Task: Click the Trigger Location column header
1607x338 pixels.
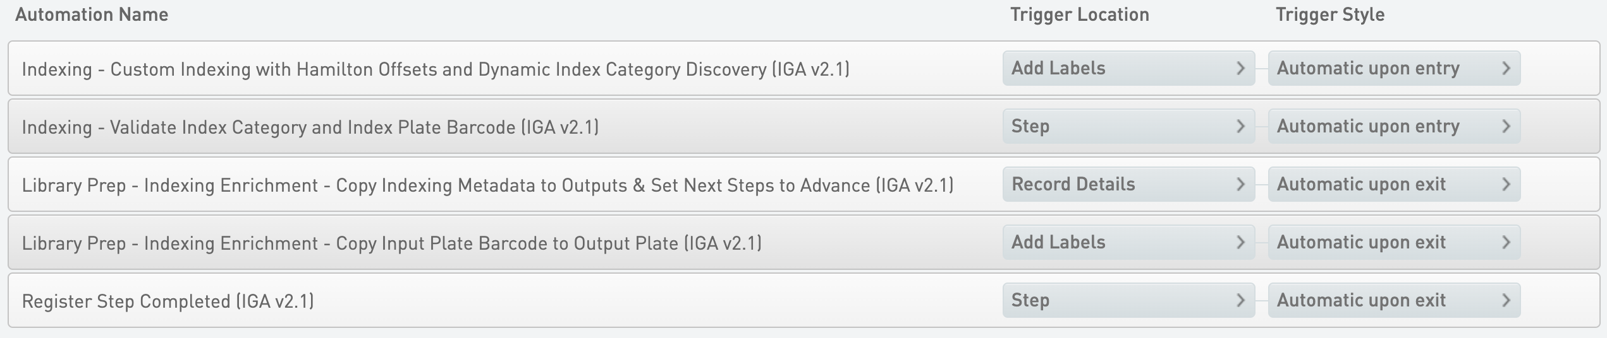Action: point(1079,15)
